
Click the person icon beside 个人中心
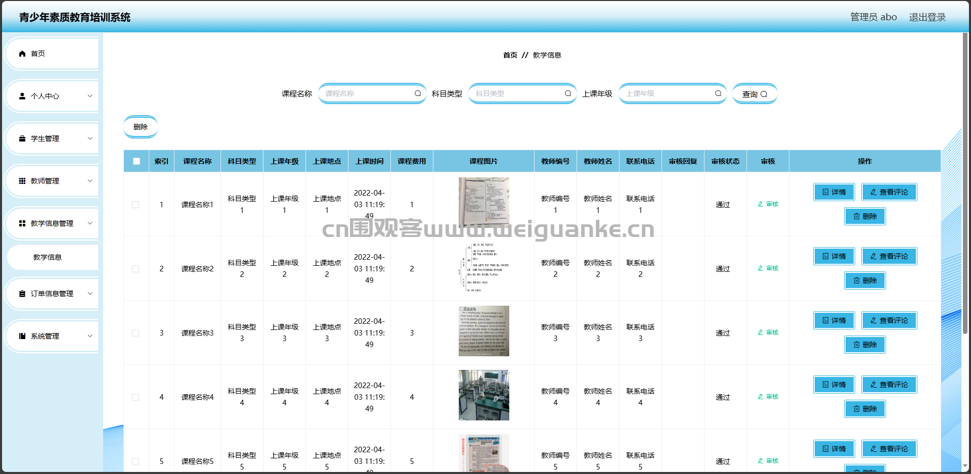pos(22,96)
